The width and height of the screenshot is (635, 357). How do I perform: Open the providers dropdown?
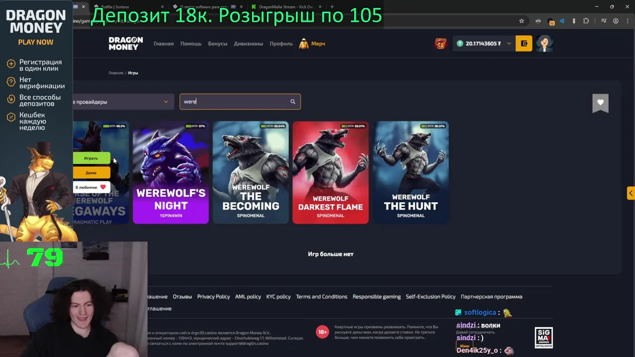tap(124, 102)
